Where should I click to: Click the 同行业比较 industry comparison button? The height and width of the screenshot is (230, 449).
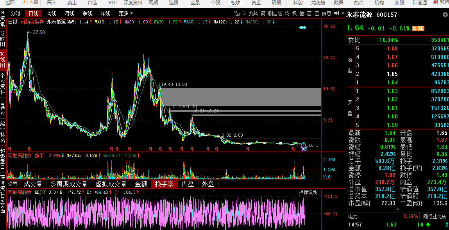point(435,216)
